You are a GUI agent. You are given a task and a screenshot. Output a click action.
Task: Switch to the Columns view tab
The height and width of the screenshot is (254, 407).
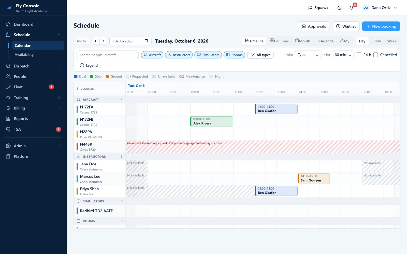click(x=279, y=41)
